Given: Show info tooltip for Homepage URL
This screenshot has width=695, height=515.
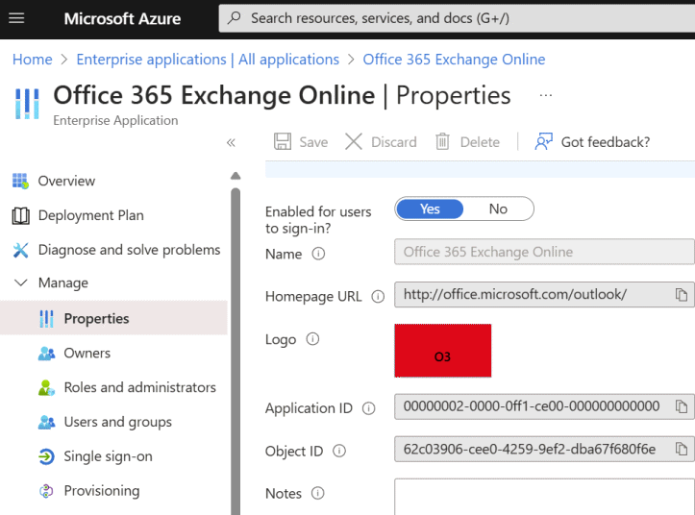Looking at the screenshot, I should (378, 296).
